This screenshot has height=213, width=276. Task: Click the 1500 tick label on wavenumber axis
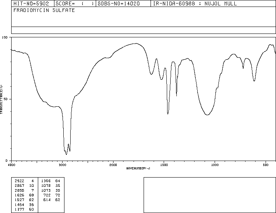click(164, 164)
